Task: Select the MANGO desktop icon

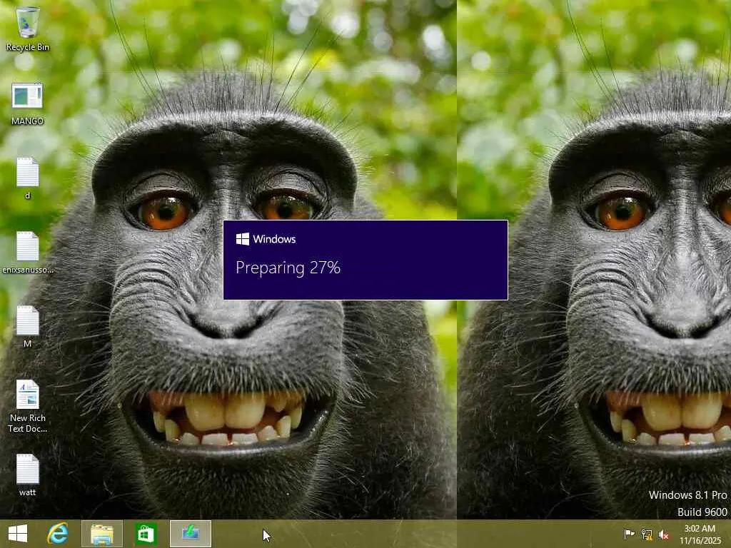Action: pyautogui.click(x=28, y=104)
